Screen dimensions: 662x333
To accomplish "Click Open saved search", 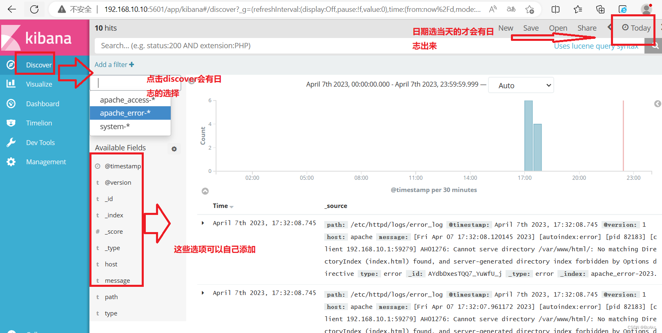I will pyautogui.click(x=558, y=28).
